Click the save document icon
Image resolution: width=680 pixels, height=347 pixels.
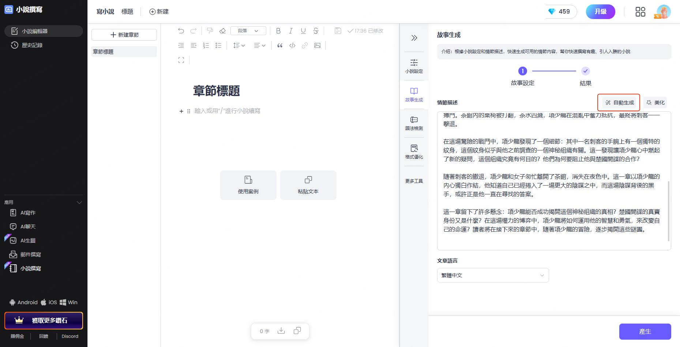(x=338, y=31)
